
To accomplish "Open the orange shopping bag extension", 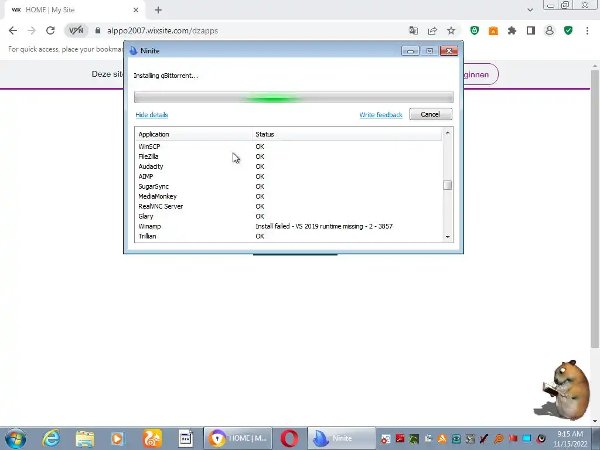I will (x=493, y=30).
